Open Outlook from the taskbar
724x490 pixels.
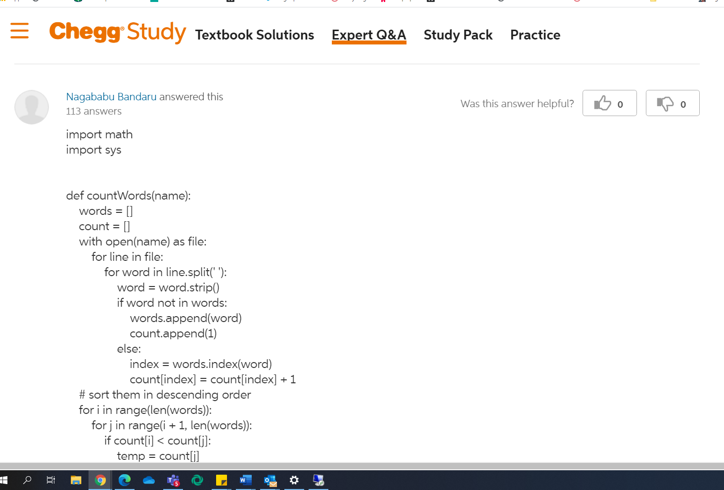click(270, 480)
